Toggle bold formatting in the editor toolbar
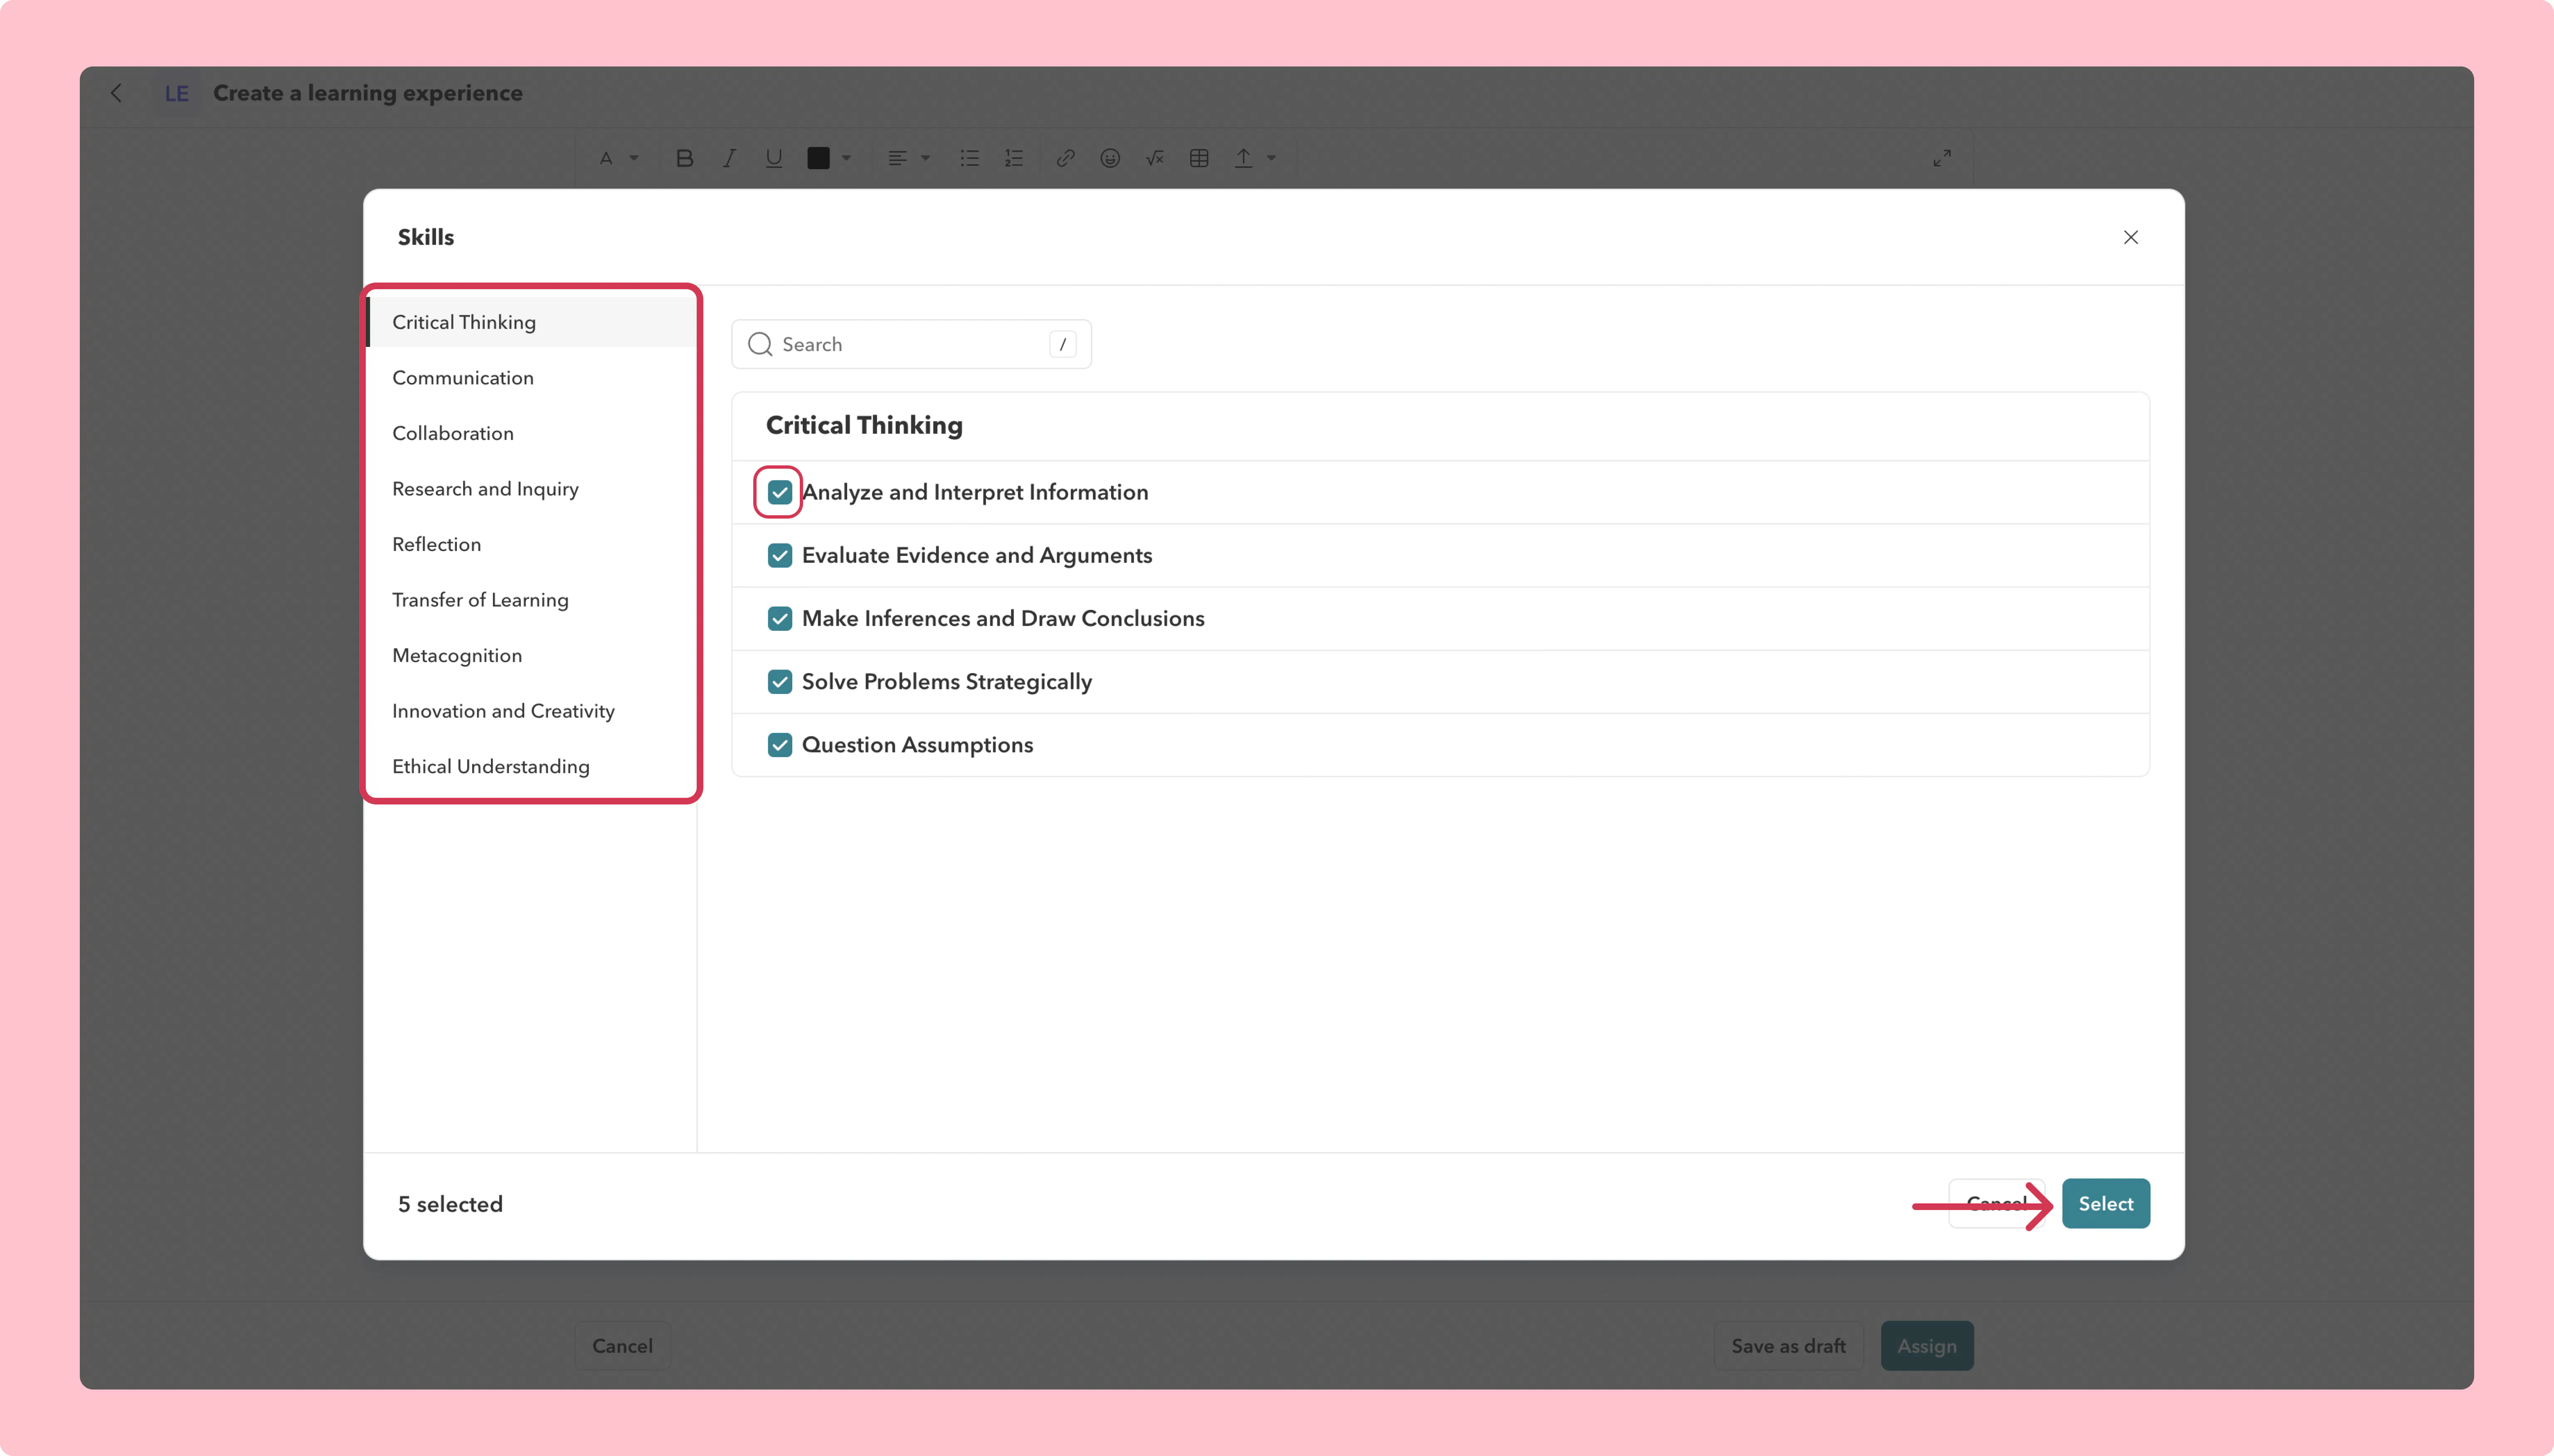The height and width of the screenshot is (1456, 2554). pyautogui.click(x=684, y=158)
